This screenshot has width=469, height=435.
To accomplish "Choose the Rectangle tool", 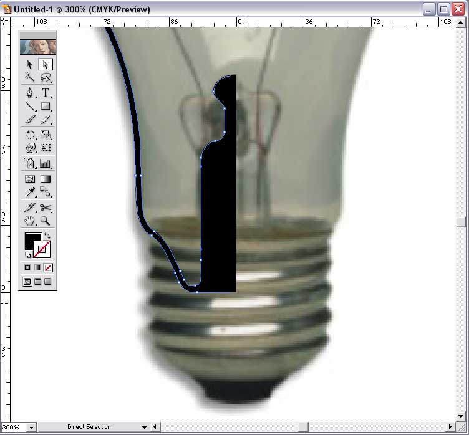I will (46, 106).
